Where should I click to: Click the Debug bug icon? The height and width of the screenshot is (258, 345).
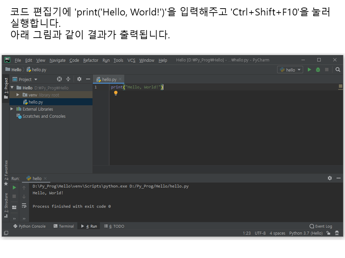click(x=318, y=70)
